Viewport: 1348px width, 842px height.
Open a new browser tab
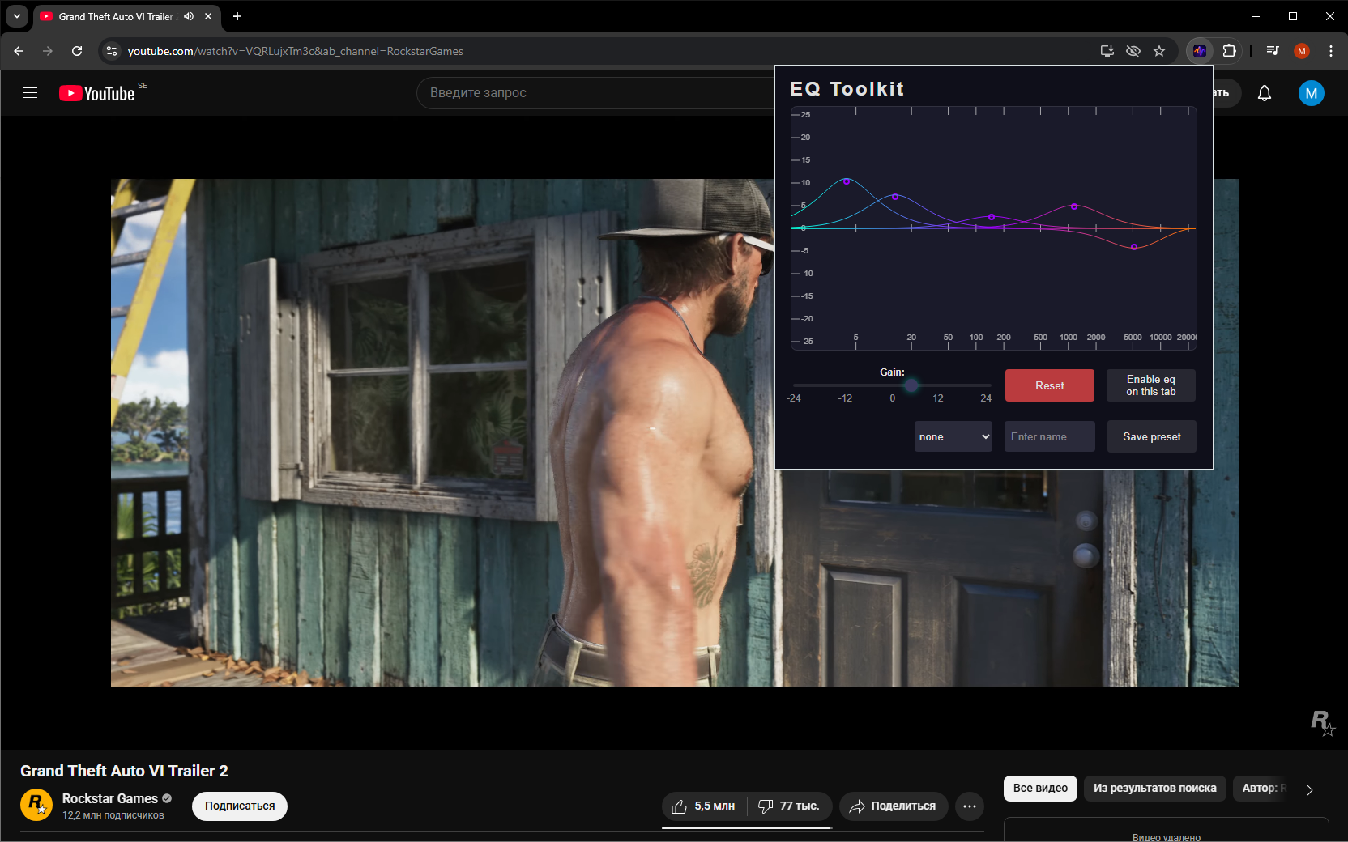237,16
